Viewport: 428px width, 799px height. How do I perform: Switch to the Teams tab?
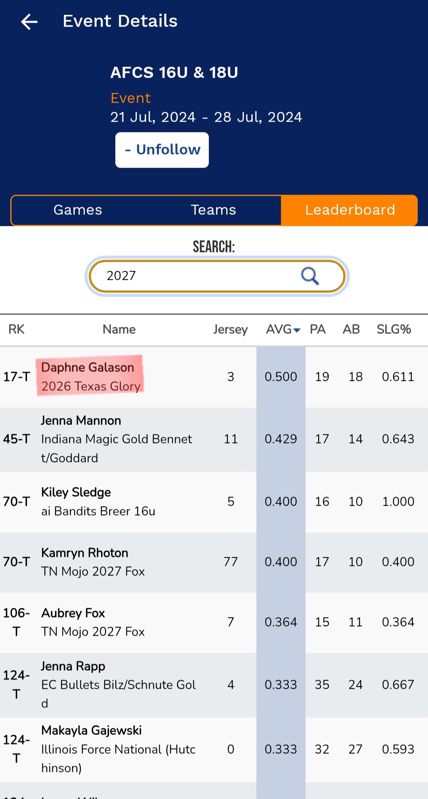(x=213, y=210)
